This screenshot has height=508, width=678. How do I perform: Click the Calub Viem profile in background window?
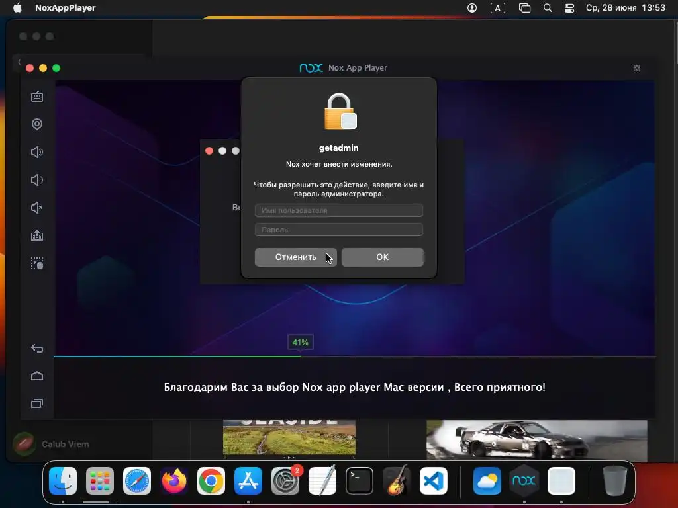(51, 444)
